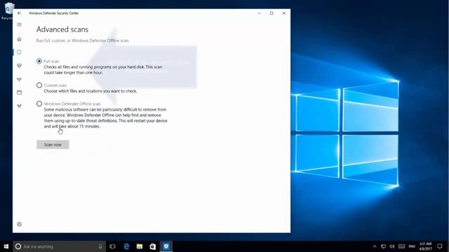This screenshot has height=252, width=449.
Task: Open the Windows Start menu
Action: [6, 246]
